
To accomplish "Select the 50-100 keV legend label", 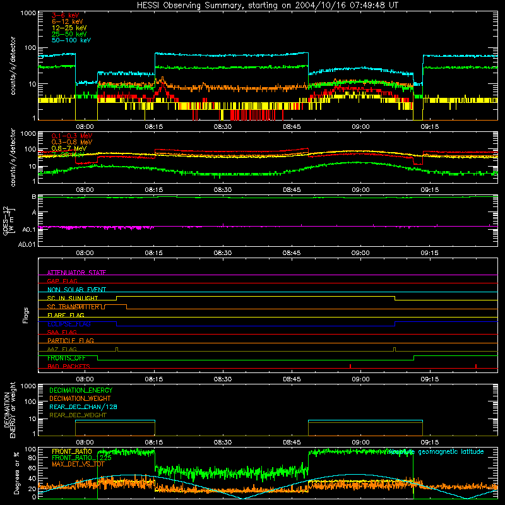I will [x=71, y=40].
